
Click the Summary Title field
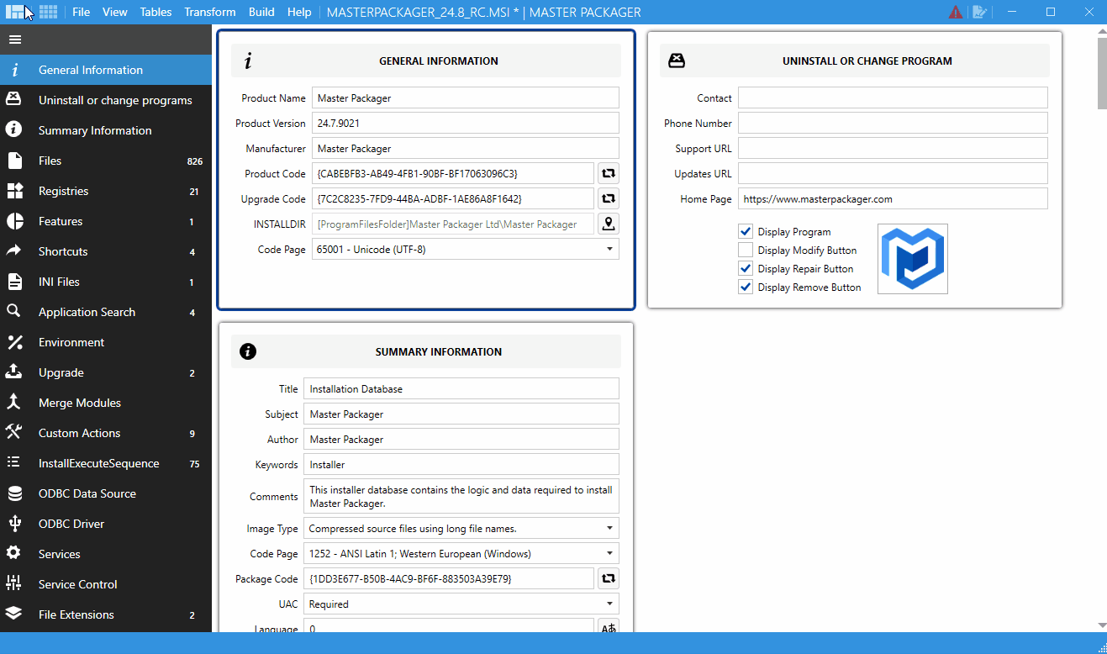pos(461,388)
